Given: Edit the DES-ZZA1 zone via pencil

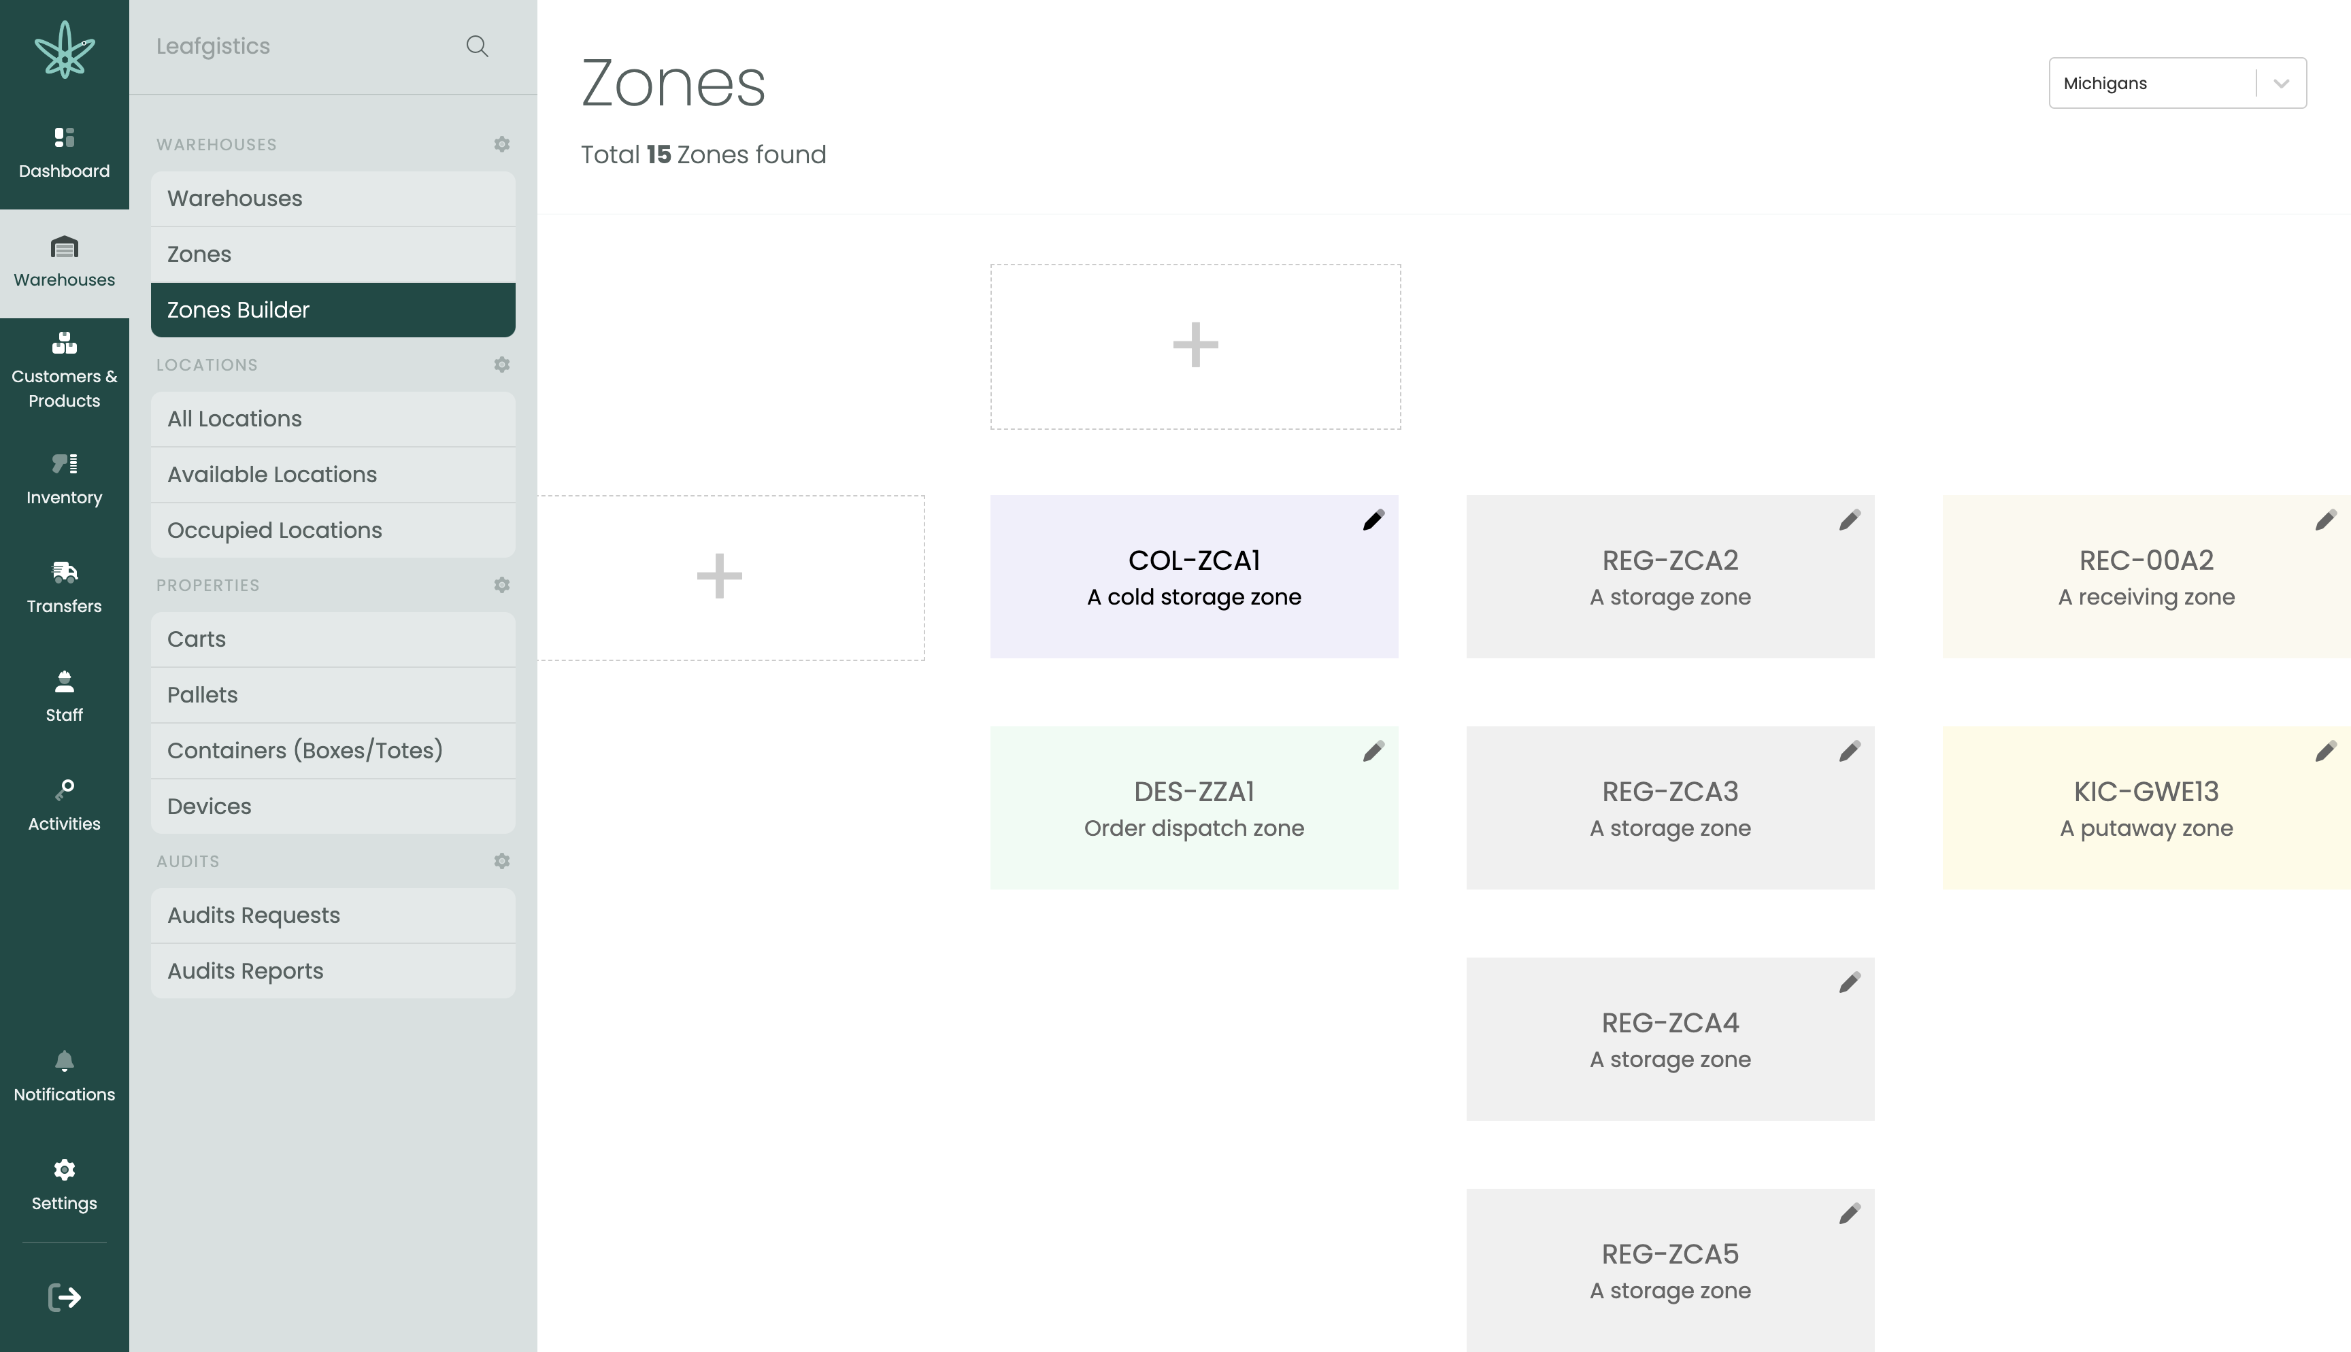Looking at the screenshot, I should 1373,751.
